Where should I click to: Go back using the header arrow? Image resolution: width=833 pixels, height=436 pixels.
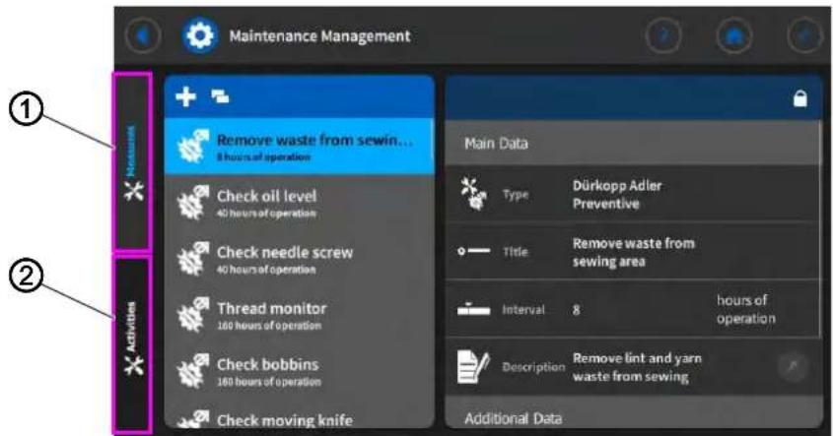click(143, 36)
